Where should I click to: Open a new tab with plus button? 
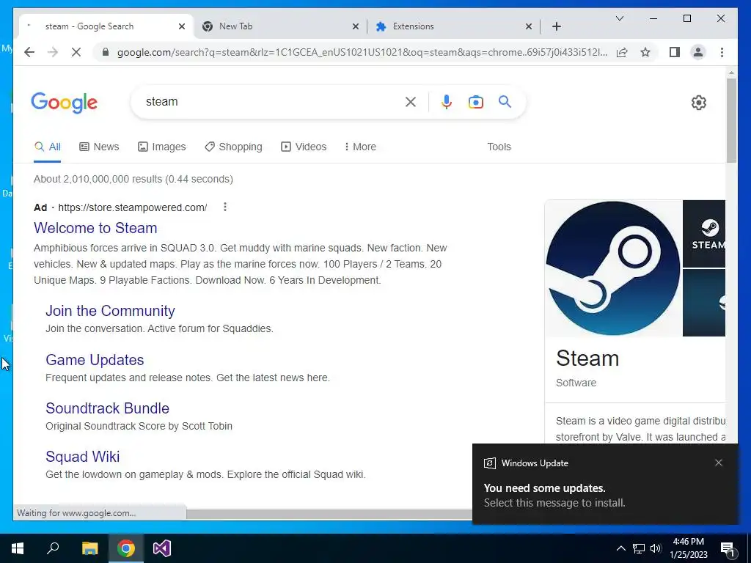coord(556,26)
